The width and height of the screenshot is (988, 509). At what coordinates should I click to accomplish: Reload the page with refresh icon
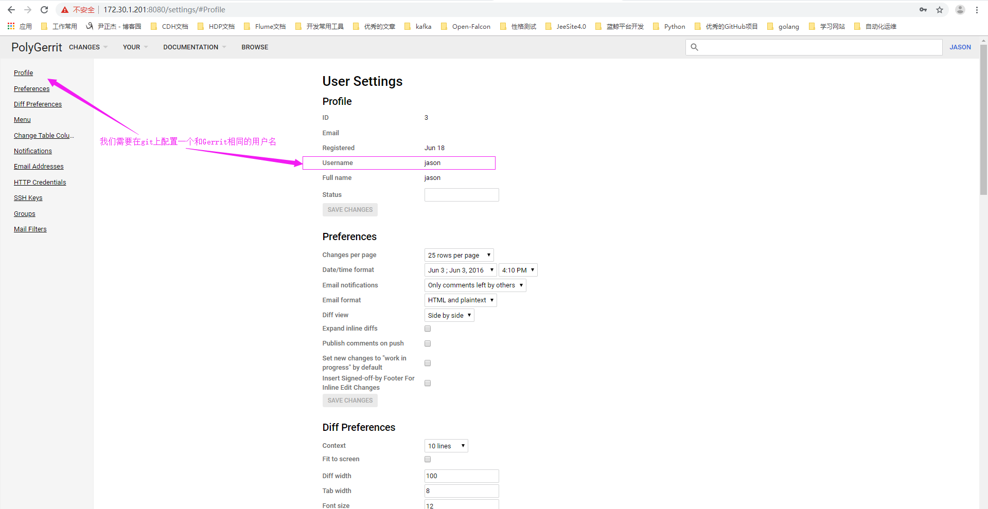44,10
